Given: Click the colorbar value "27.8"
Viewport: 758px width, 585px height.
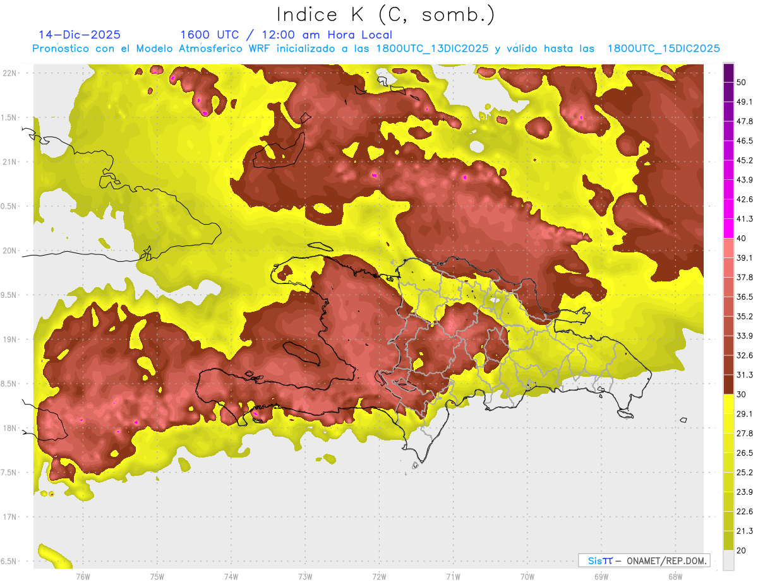Looking at the screenshot, I should click(x=744, y=434).
